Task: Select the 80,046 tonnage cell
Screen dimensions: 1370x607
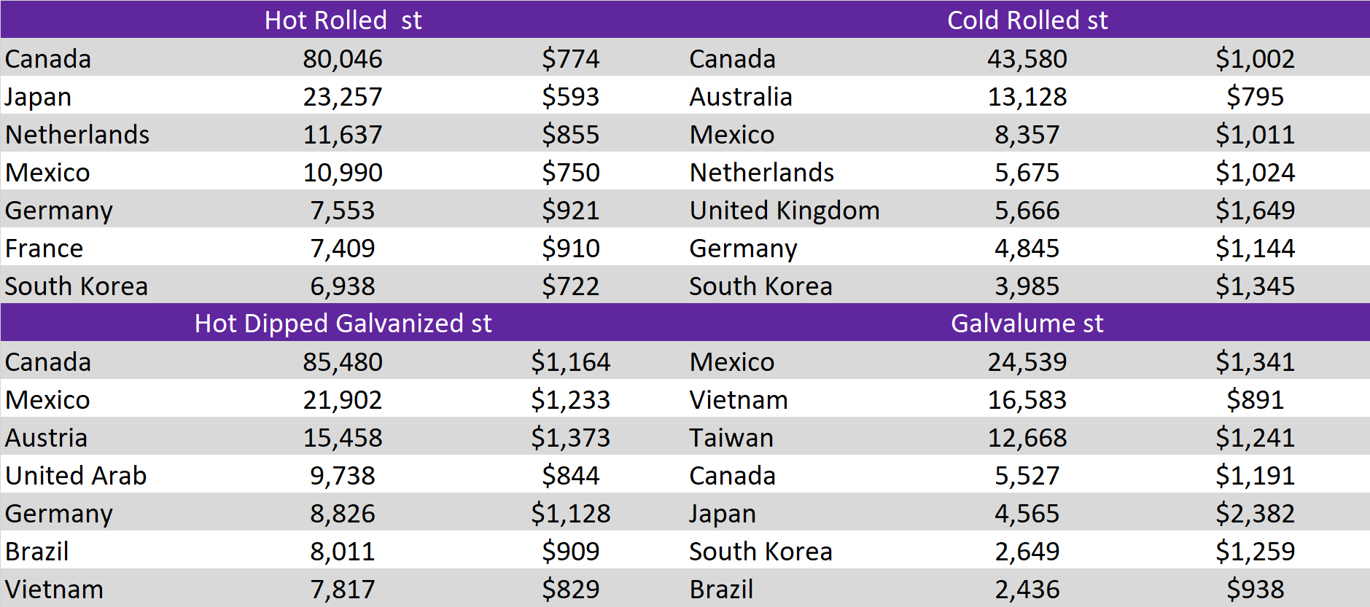Action: click(343, 59)
